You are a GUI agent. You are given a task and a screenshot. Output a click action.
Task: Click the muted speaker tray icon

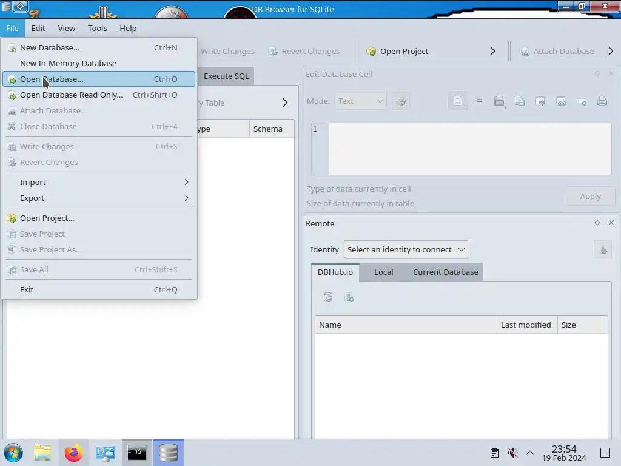[x=512, y=453]
